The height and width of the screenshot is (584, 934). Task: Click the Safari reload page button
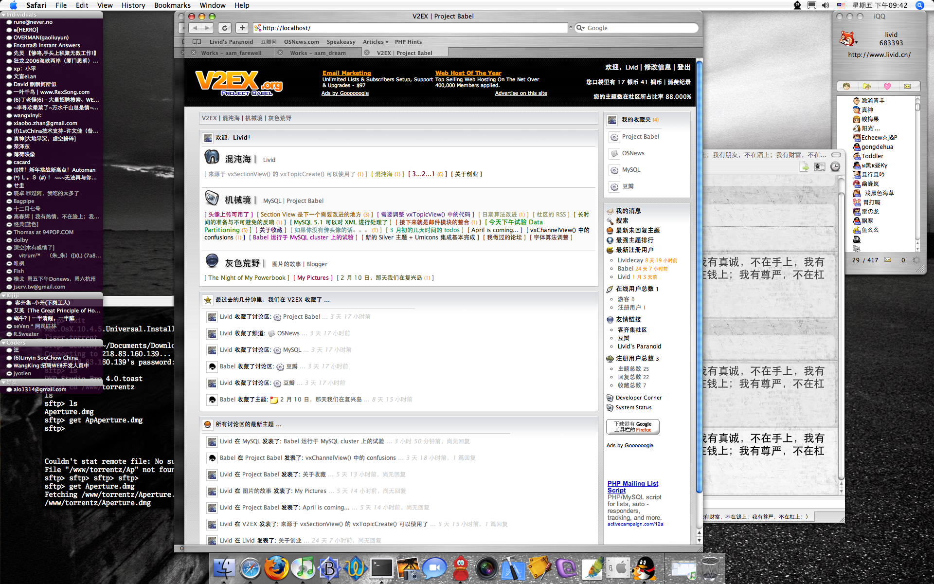[x=224, y=28]
